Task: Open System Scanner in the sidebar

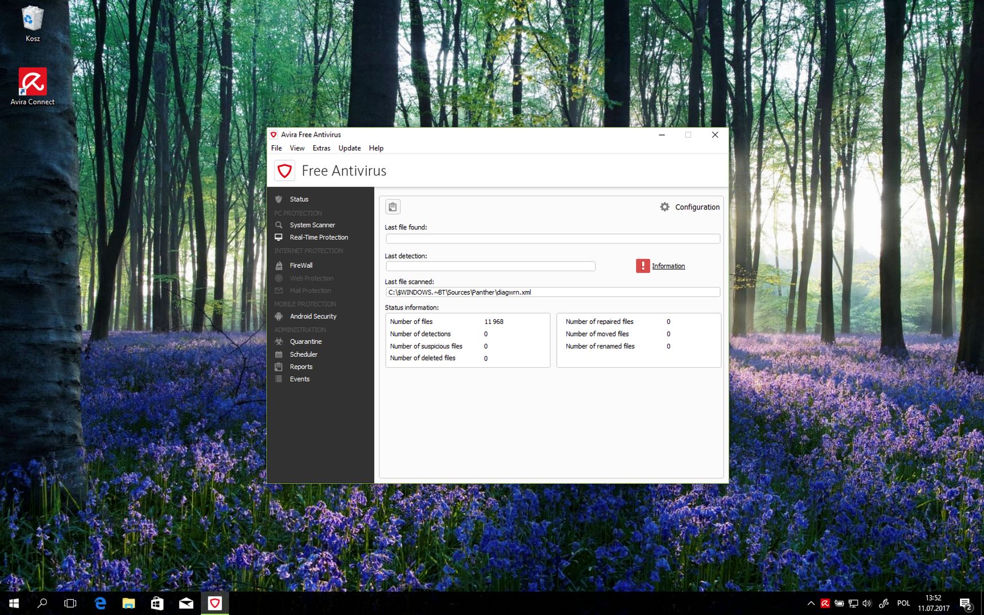Action: 312,225
